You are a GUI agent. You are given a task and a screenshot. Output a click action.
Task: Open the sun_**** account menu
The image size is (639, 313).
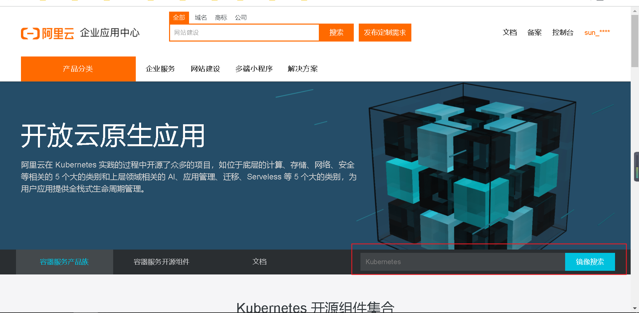(x=597, y=33)
